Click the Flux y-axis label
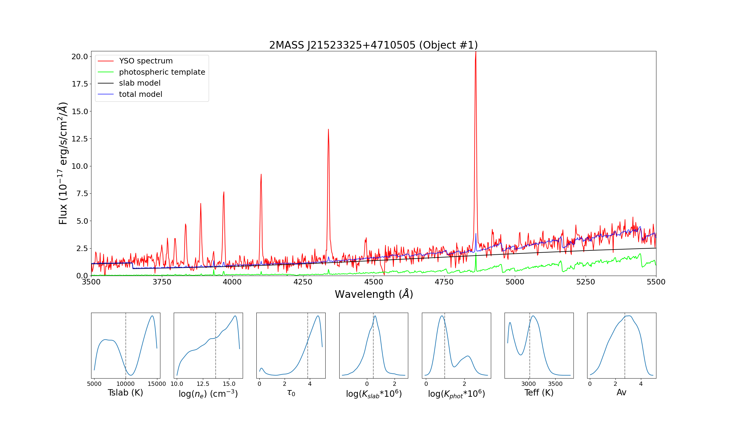 point(63,163)
